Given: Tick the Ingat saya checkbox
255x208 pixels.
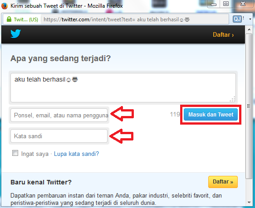Looking at the screenshot, I should pyautogui.click(x=15, y=153).
